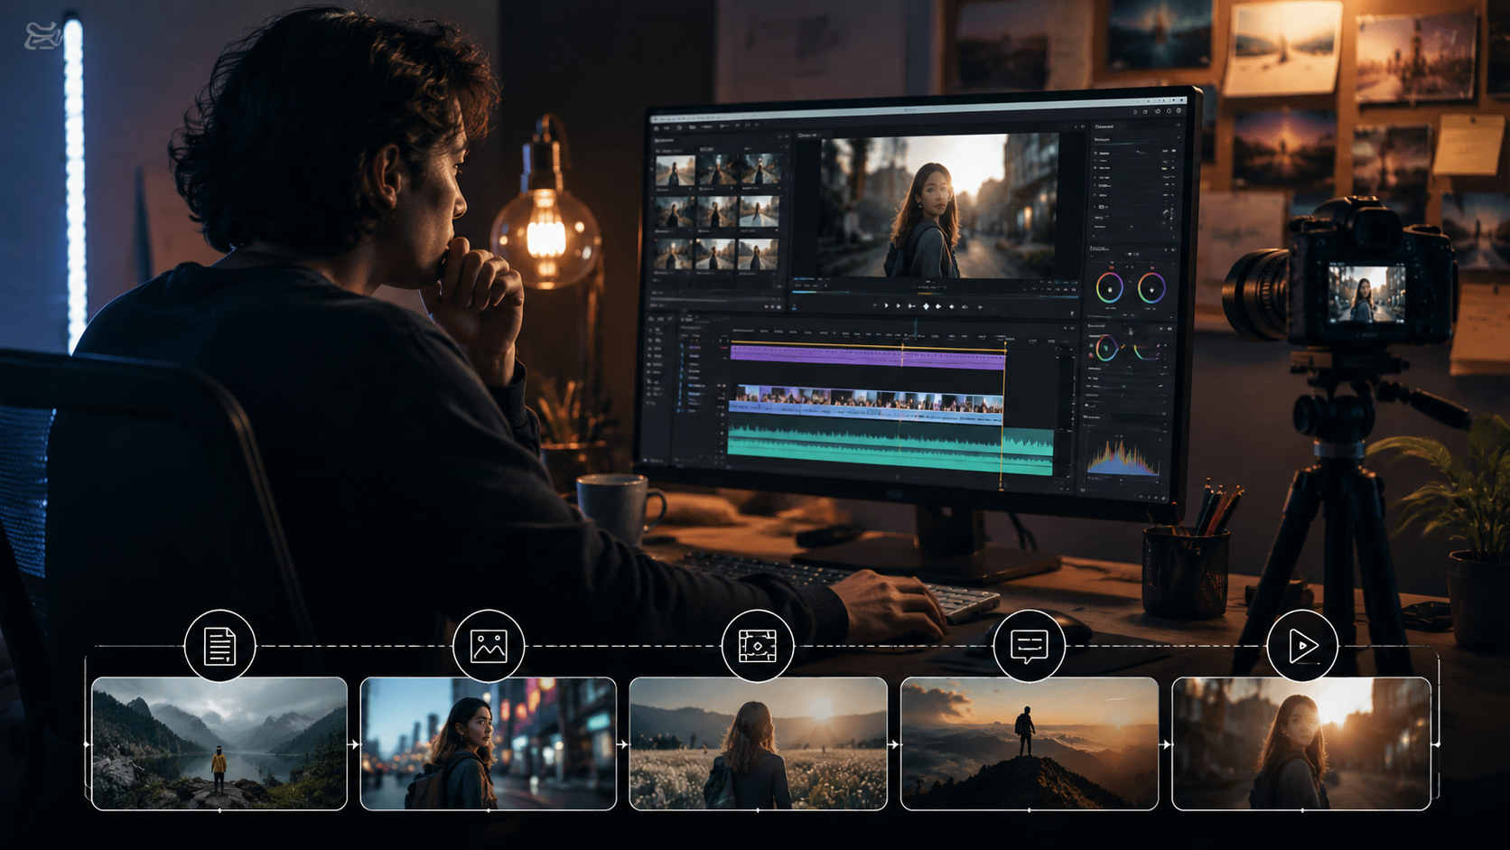1510x850 pixels.
Task: Select last clip thumbnail in media bin
Action: [759, 255]
